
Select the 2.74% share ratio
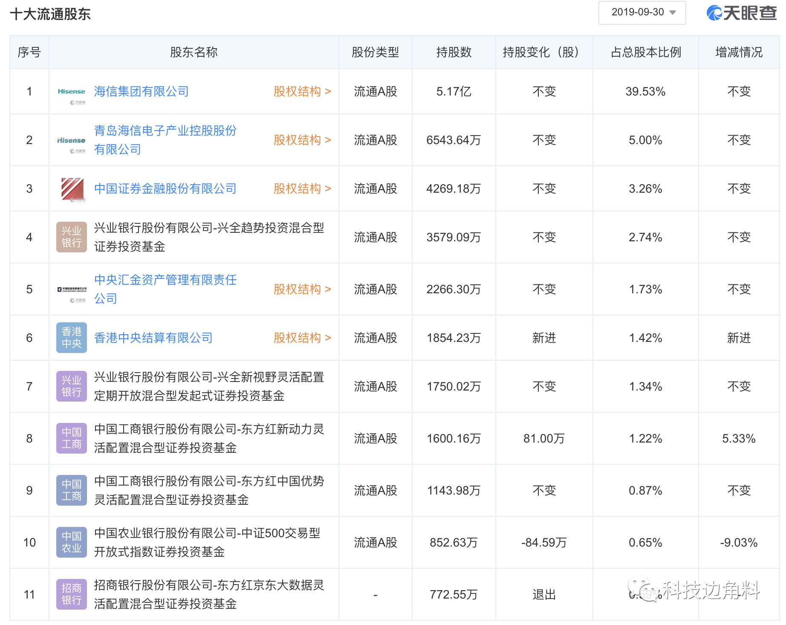[646, 237]
